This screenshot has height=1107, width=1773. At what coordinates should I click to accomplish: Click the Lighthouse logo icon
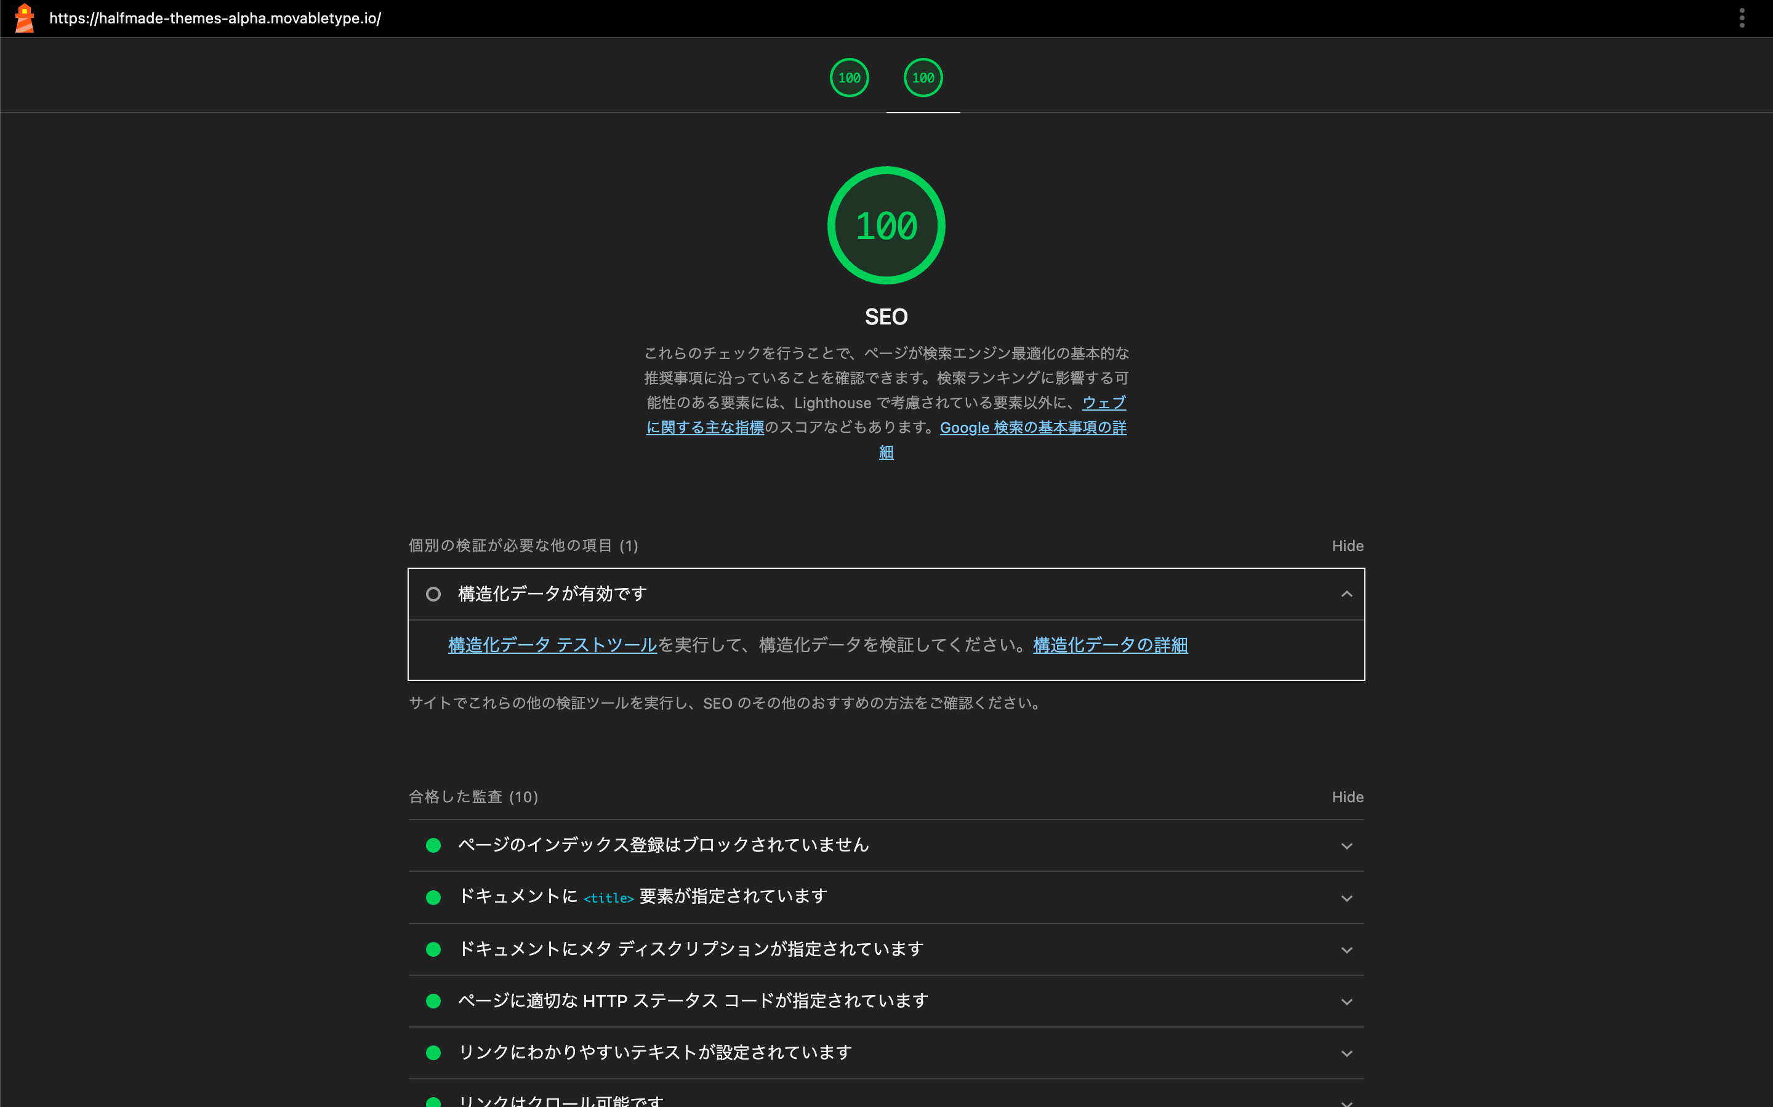point(24,18)
